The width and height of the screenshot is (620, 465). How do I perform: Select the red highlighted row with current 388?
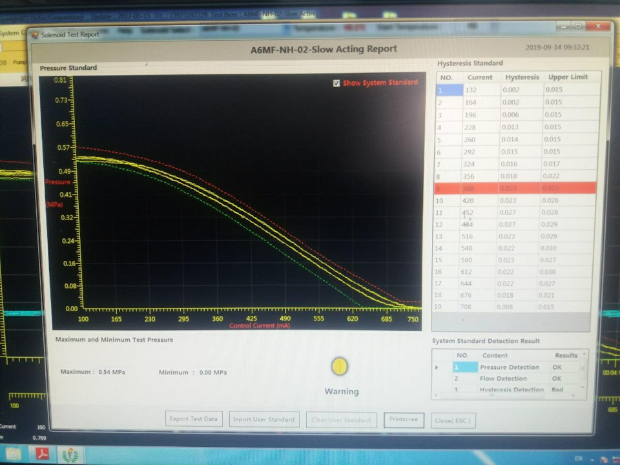coord(515,188)
